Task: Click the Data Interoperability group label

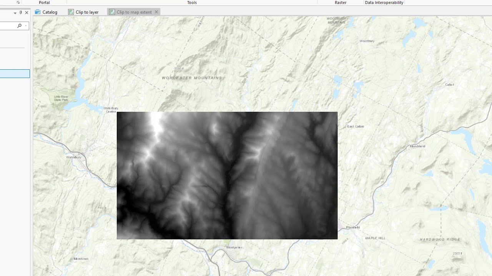Action: [x=384, y=3]
